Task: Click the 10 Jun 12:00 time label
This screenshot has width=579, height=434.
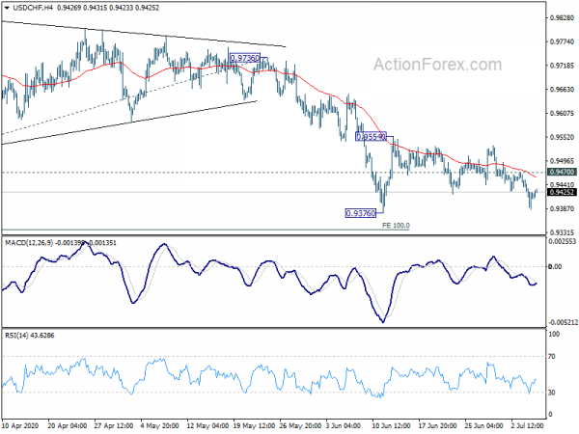Action: pyautogui.click(x=391, y=425)
